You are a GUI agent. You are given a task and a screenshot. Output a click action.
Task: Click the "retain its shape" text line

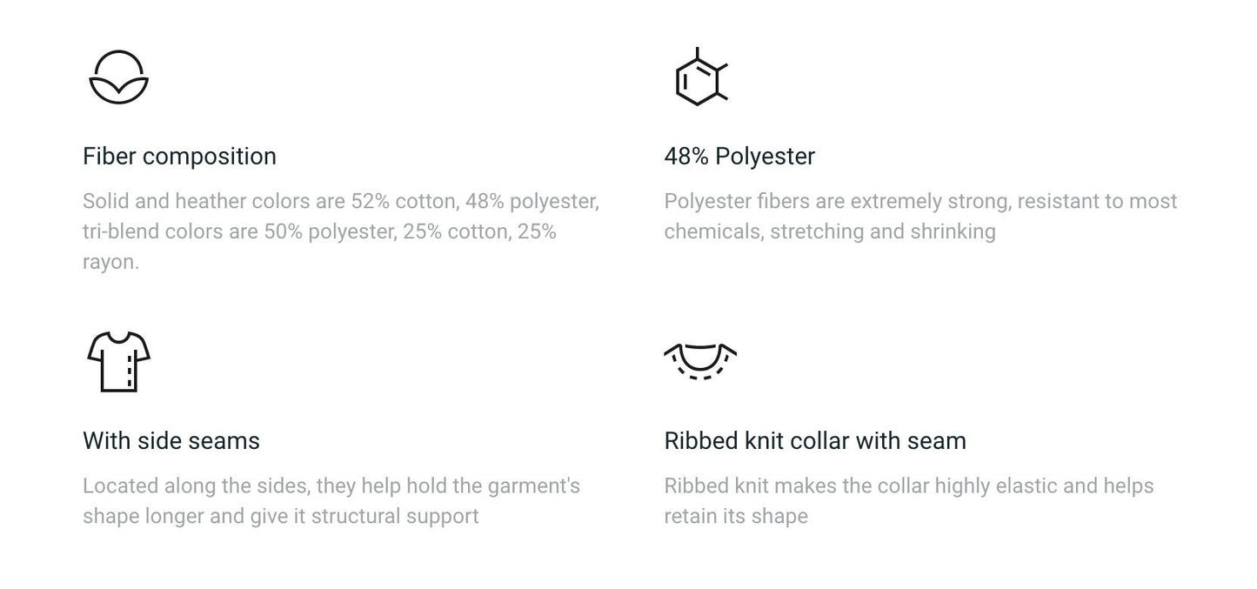point(736,517)
